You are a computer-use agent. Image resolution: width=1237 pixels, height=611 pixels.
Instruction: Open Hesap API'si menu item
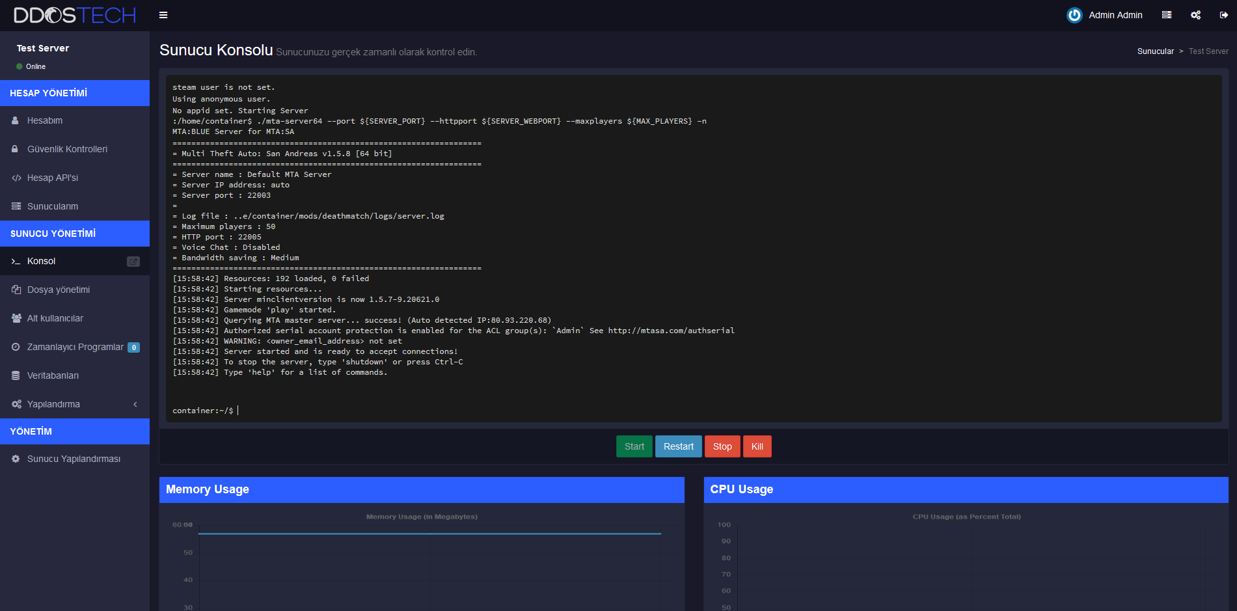tap(75, 178)
